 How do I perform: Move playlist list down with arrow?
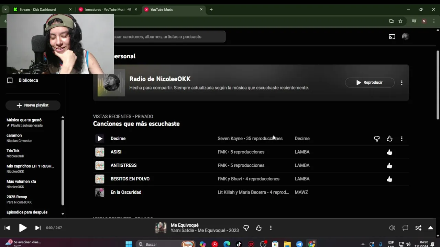pyautogui.click(x=63, y=213)
